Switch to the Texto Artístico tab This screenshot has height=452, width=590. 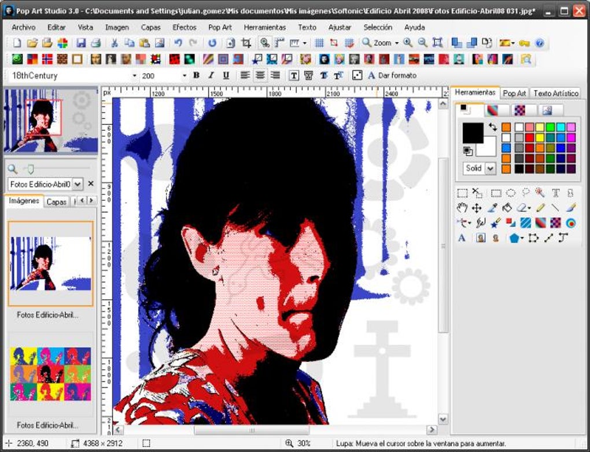pos(556,93)
